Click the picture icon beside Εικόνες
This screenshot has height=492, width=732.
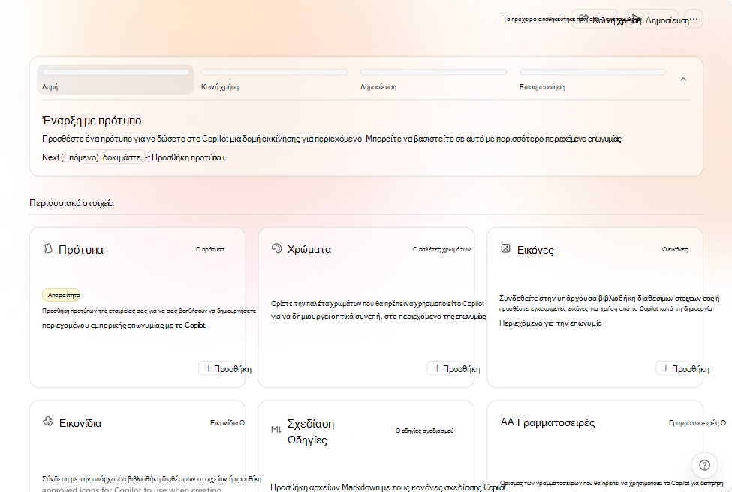coord(505,248)
